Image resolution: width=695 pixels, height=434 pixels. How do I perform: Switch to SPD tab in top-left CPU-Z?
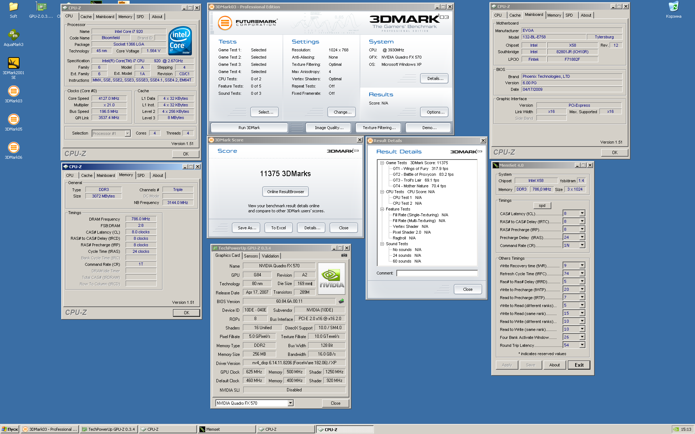pos(140,17)
